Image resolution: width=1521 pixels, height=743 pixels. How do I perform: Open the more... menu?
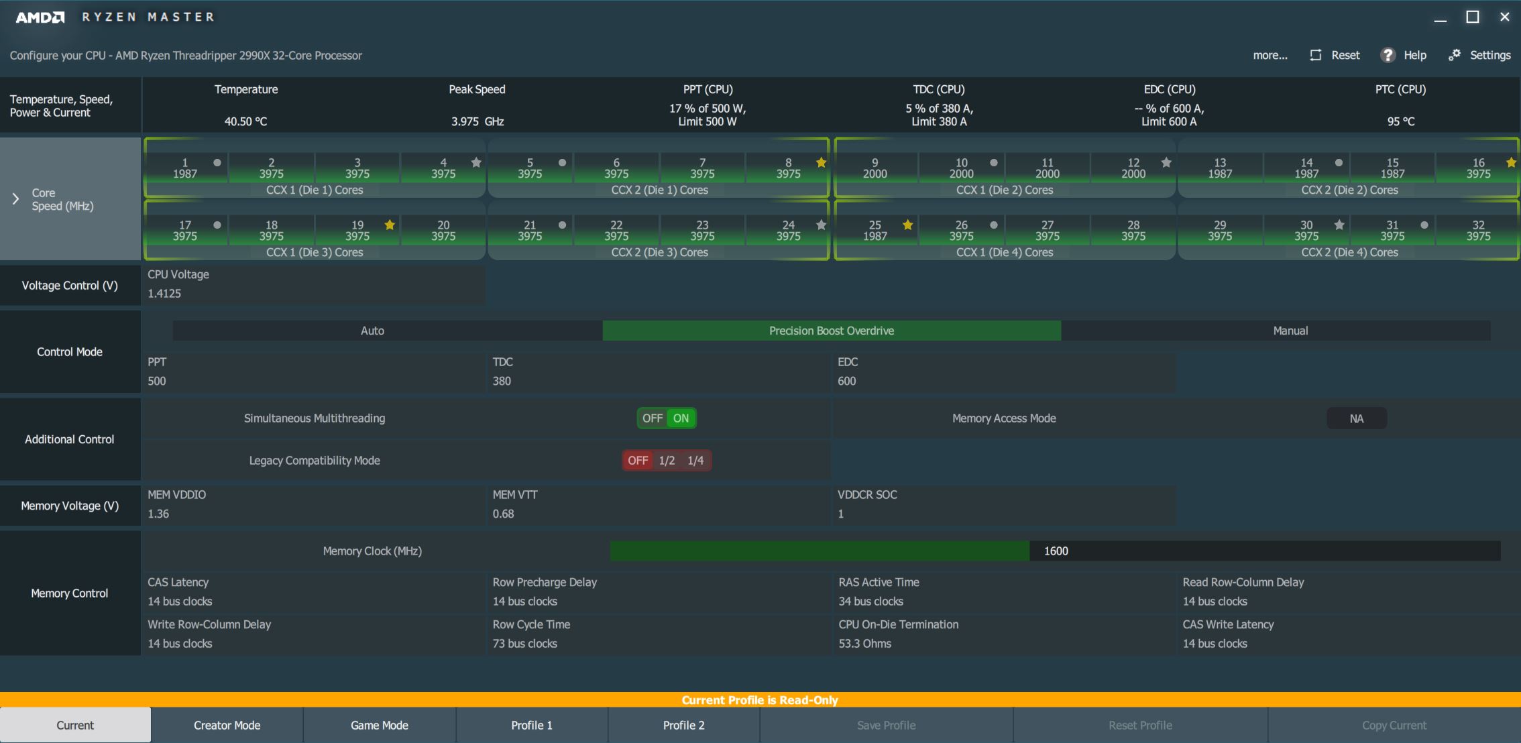pos(1270,55)
